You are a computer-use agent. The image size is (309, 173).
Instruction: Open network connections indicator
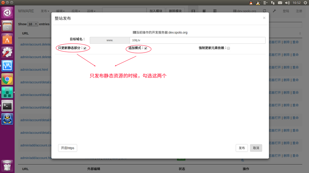pos(273,3)
